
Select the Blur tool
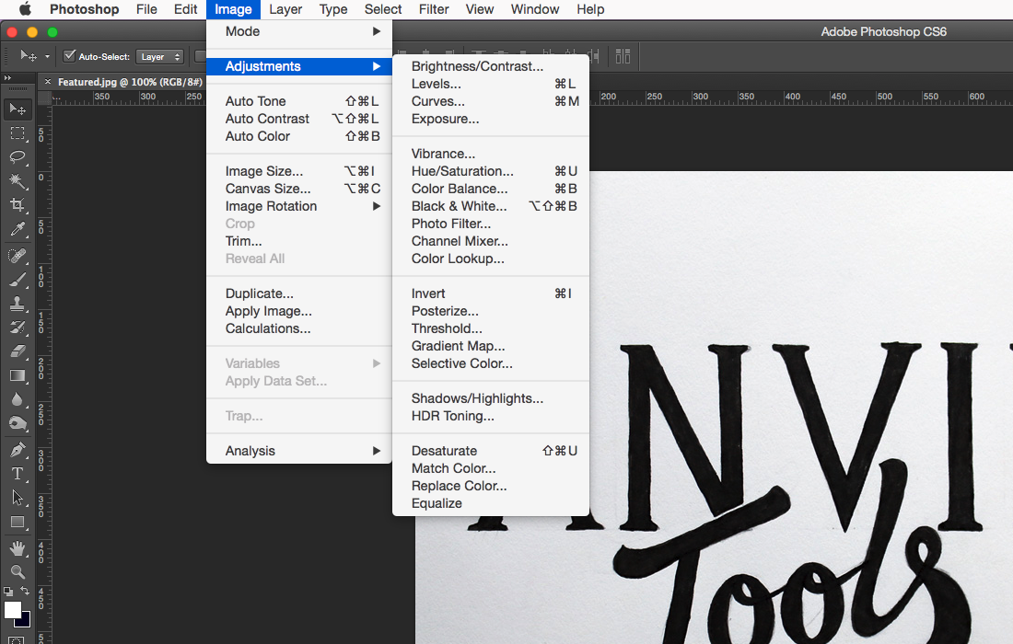click(17, 399)
